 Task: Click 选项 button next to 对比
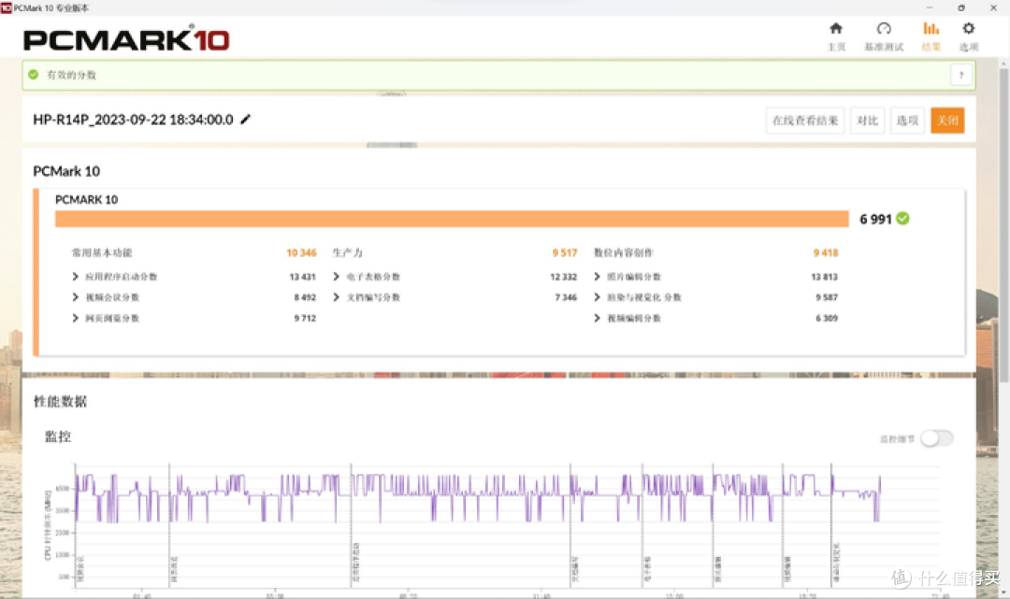click(x=907, y=121)
